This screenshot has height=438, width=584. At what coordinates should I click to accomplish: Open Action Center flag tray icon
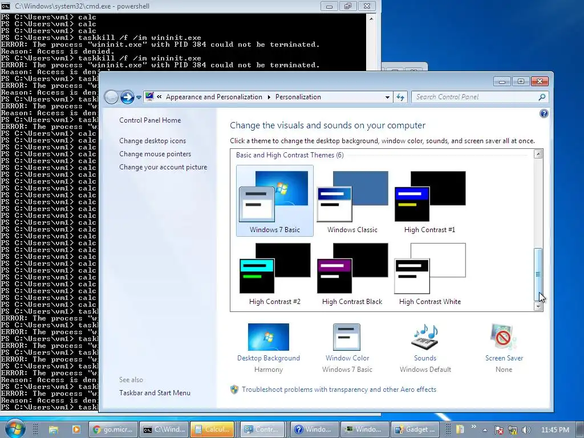(x=498, y=430)
